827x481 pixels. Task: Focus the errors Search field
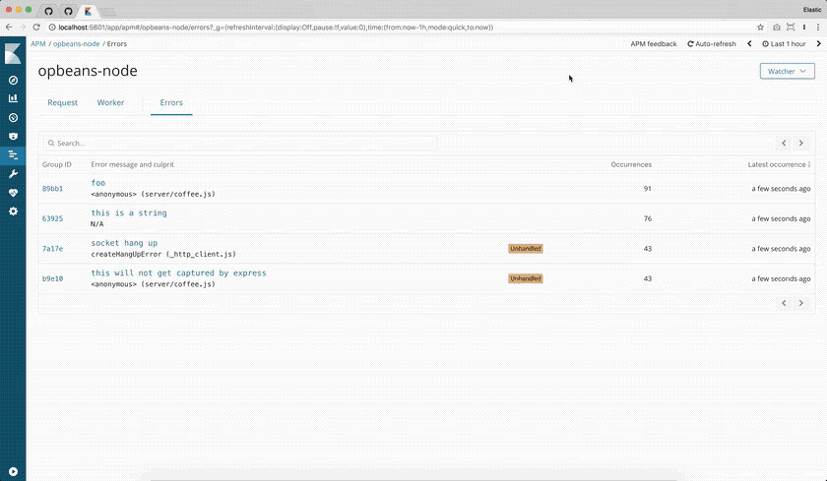pyautogui.click(x=240, y=144)
